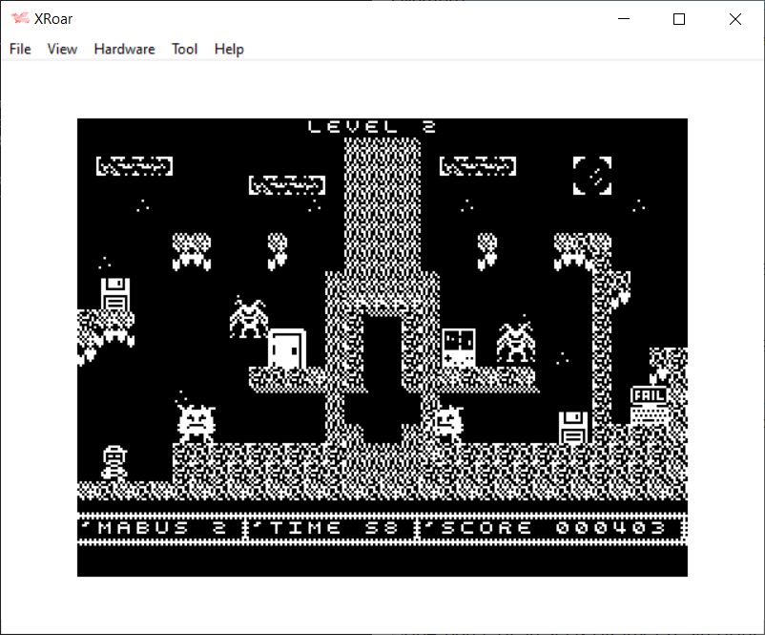This screenshot has width=765, height=635.
Task: Click the TIME counter in status bar
Action: pyautogui.click(x=331, y=527)
